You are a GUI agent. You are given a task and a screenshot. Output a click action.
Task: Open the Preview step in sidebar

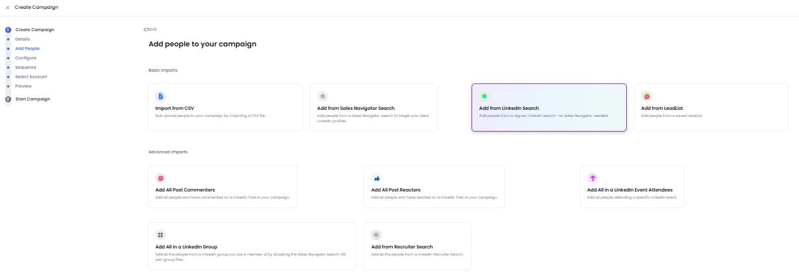pos(24,86)
